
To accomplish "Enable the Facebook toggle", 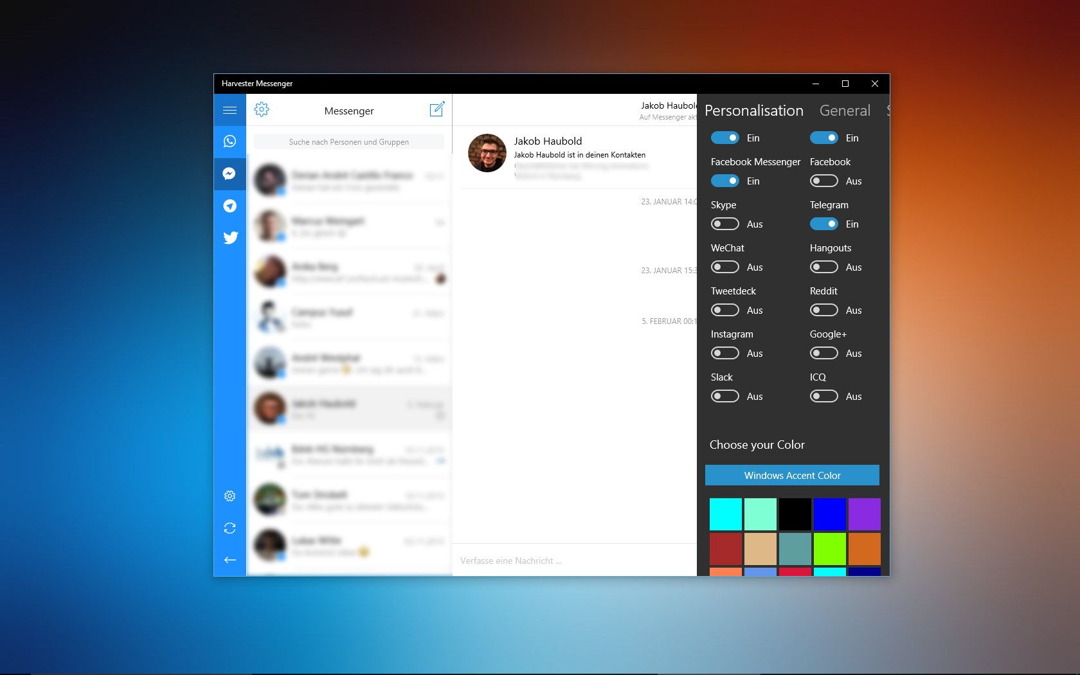I will 824,181.
